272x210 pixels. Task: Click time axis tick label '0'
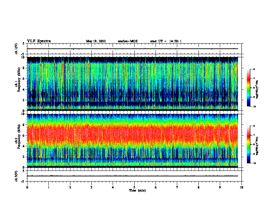[x=27, y=187]
